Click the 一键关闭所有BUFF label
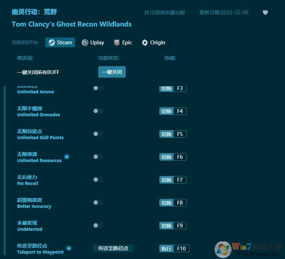Screen dimensions: 285x259 [38, 72]
